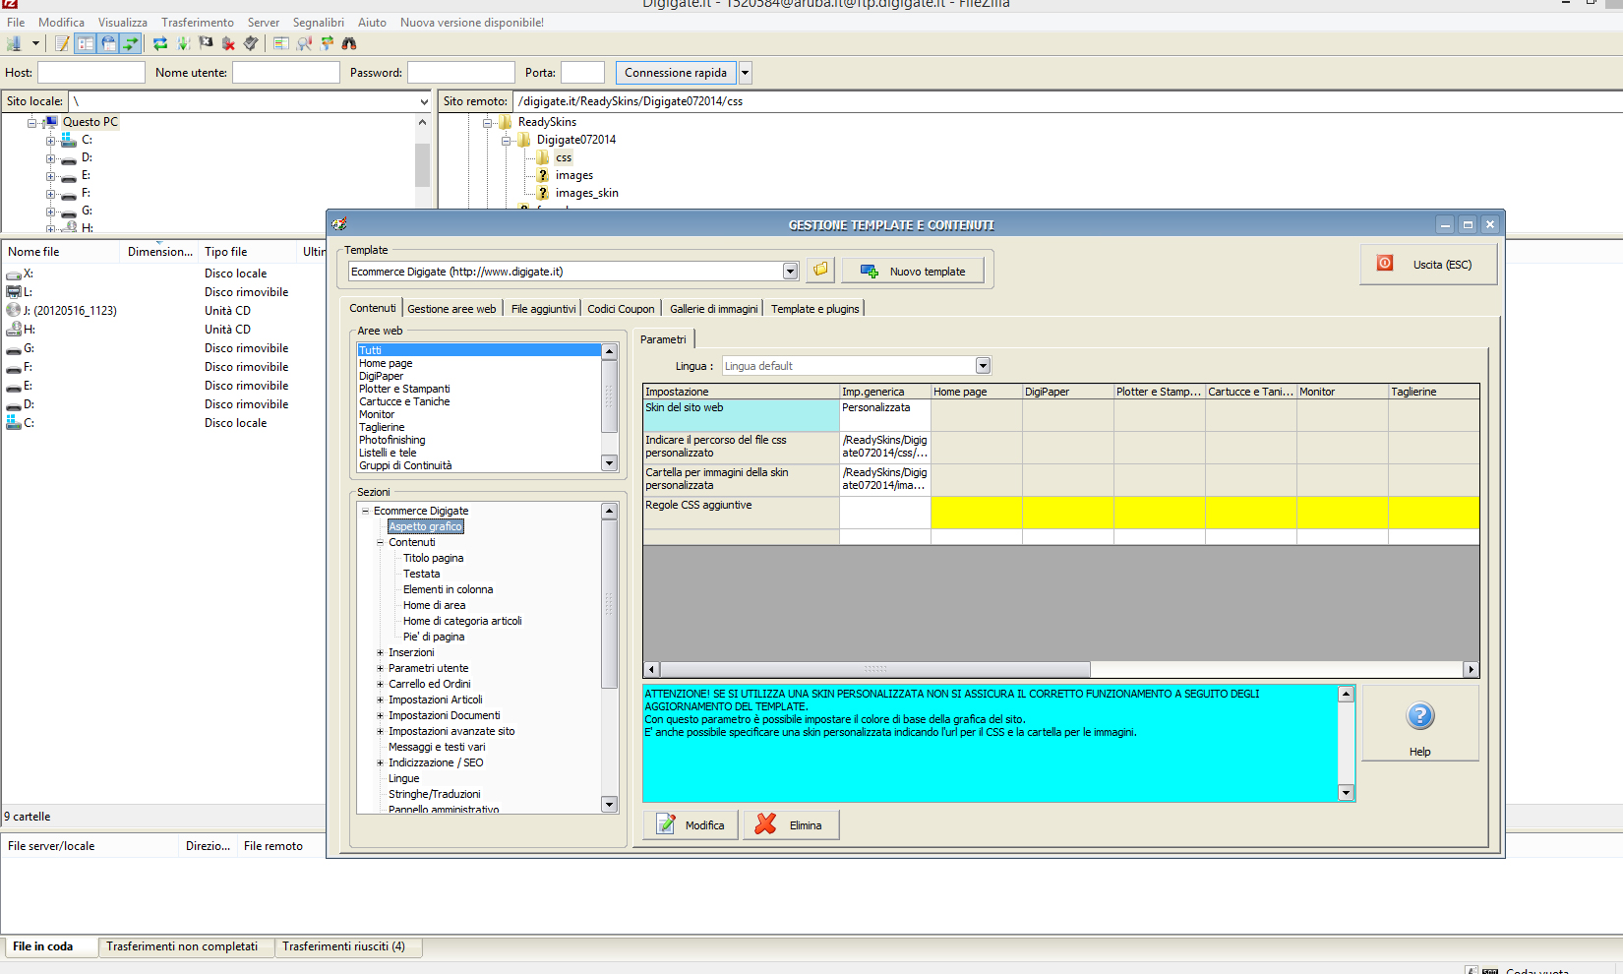The image size is (1623, 974).
Task: Collapse the Ecommerce Digigate sections node
Action: [x=365, y=511]
